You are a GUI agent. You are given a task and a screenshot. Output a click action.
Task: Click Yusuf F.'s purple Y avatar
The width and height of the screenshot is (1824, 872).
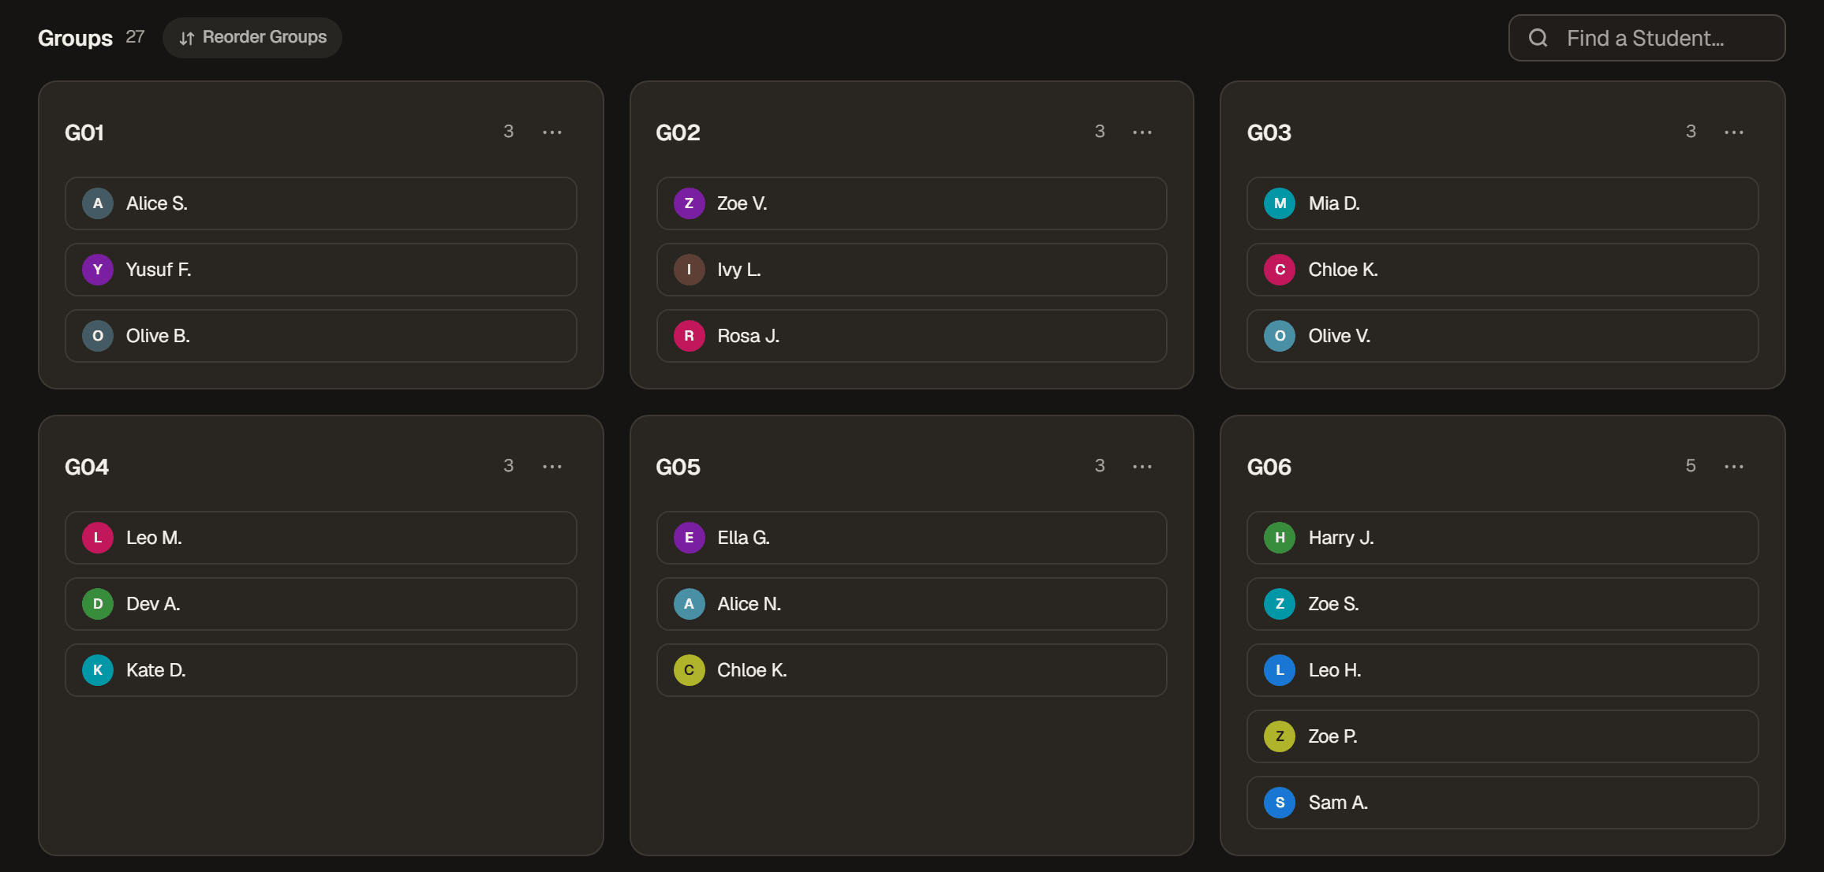(x=98, y=270)
